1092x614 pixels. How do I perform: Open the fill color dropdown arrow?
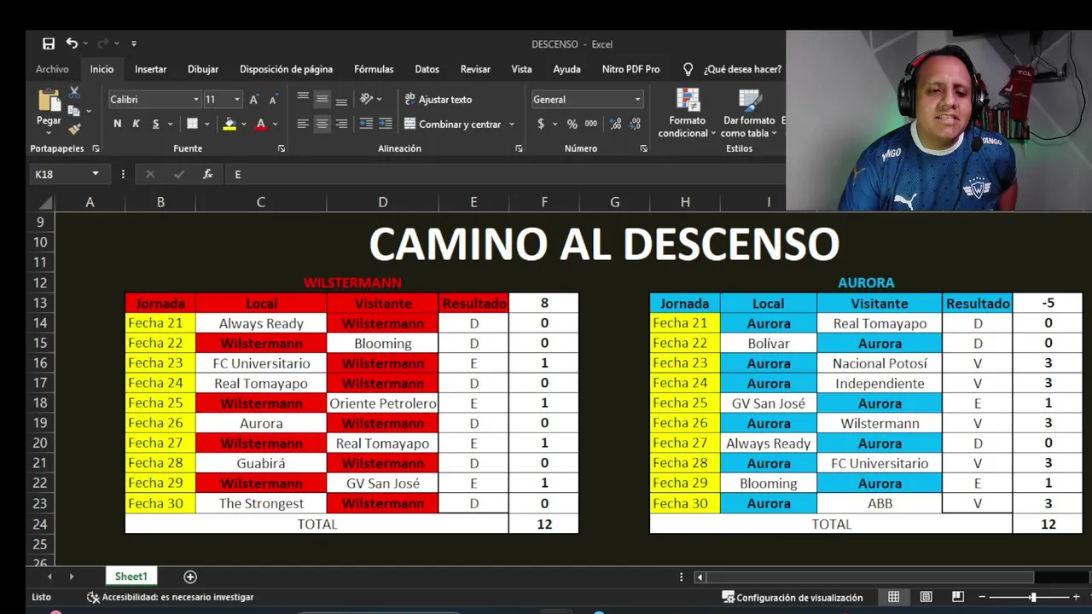[244, 124]
